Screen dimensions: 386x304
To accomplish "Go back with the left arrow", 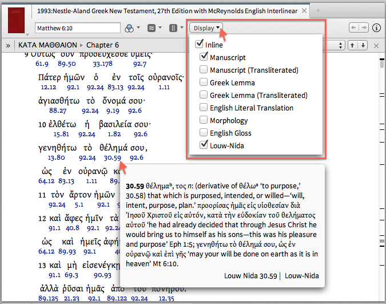I will [x=354, y=27].
